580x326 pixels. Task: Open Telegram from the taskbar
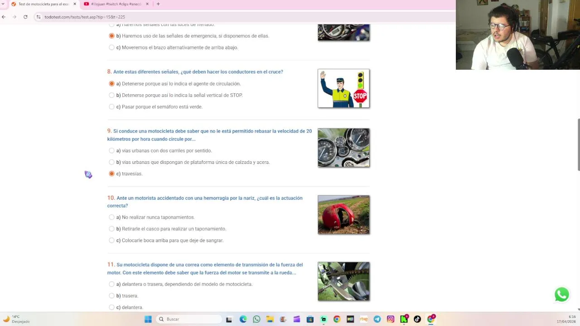click(x=377, y=319)
